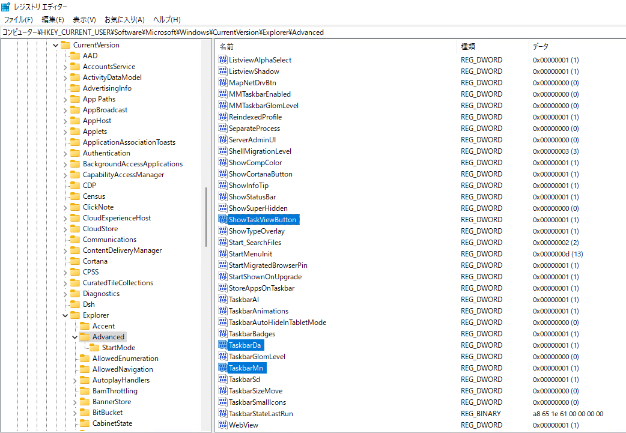Click the value icon next to TaskbarSmallIcons
The width and height of the screenshot is (626, 433).
click(x=223, y=402)
